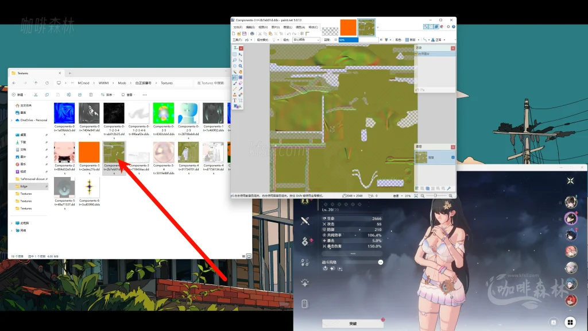This screenshot has width=588, height=331.
Task: Select the Eraser tool
Action: tap(241, 83)
